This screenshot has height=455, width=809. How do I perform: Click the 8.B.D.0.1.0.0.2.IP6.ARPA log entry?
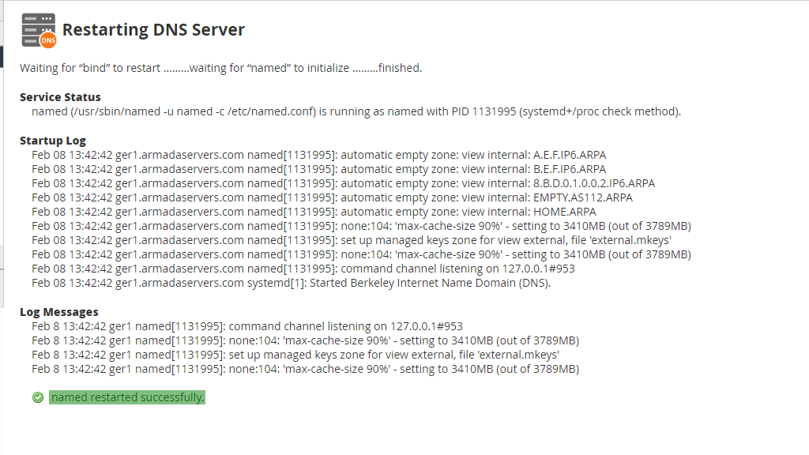[x=343, y=183]
